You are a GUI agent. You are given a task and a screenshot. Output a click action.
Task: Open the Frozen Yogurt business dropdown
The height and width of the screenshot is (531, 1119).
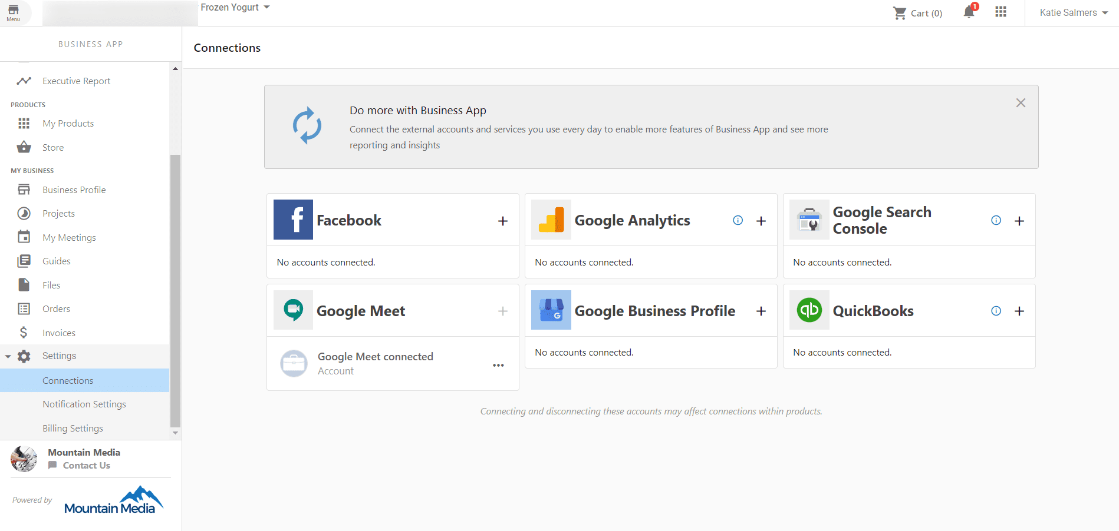click(234, 7)
